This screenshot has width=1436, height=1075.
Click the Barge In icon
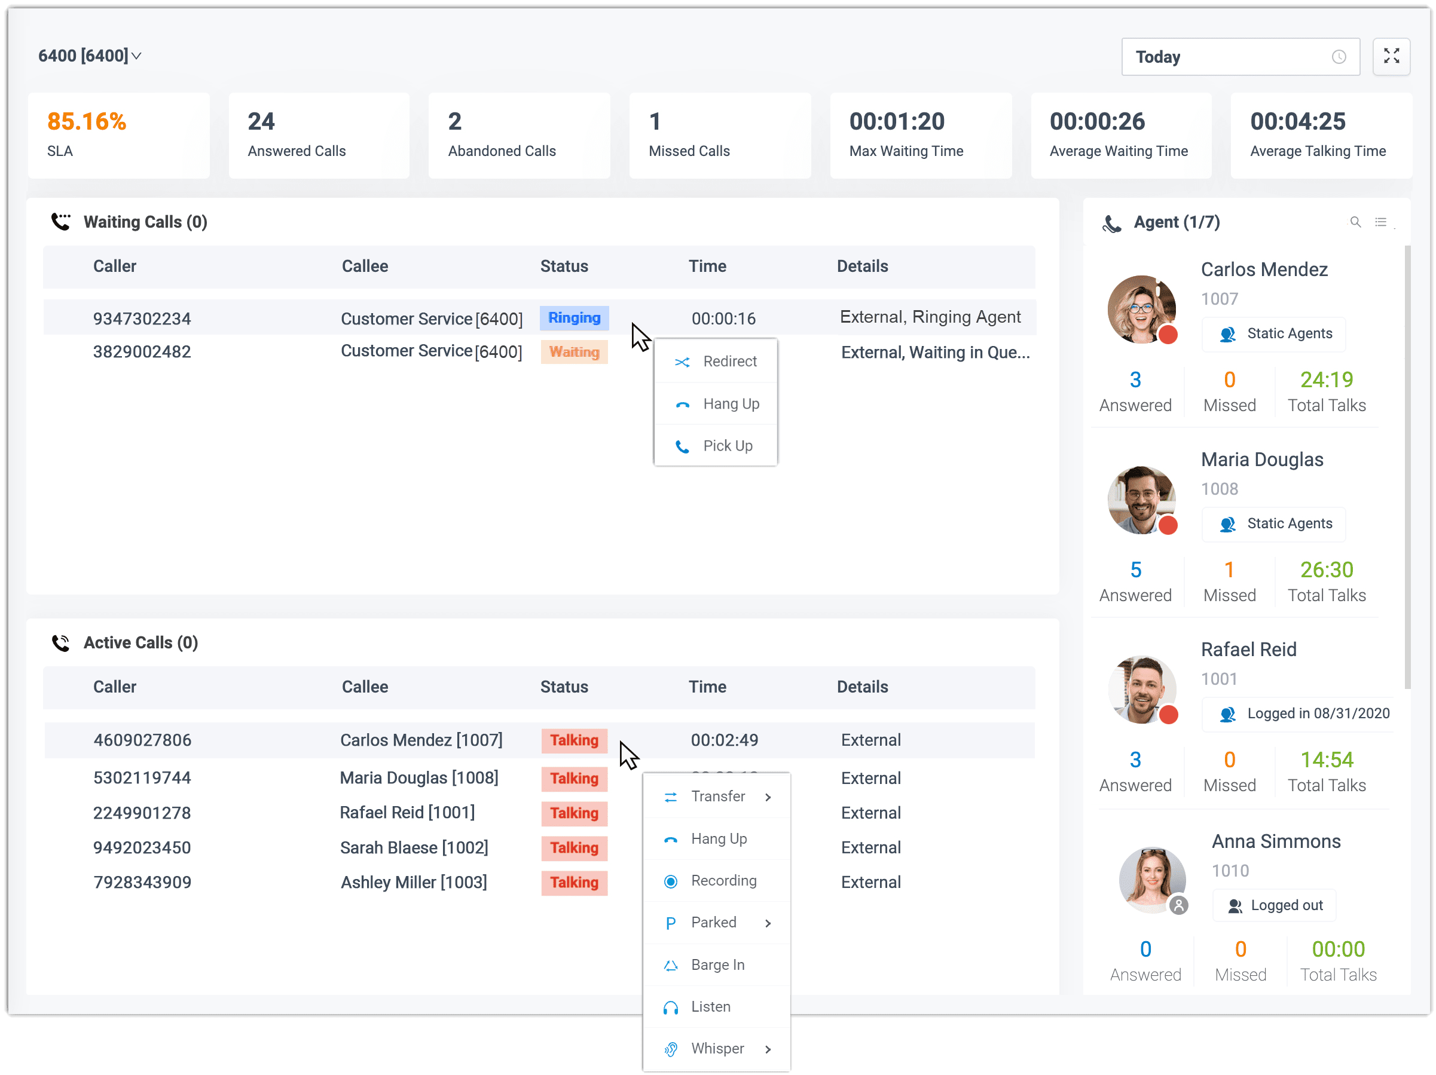tap(671, 966)
